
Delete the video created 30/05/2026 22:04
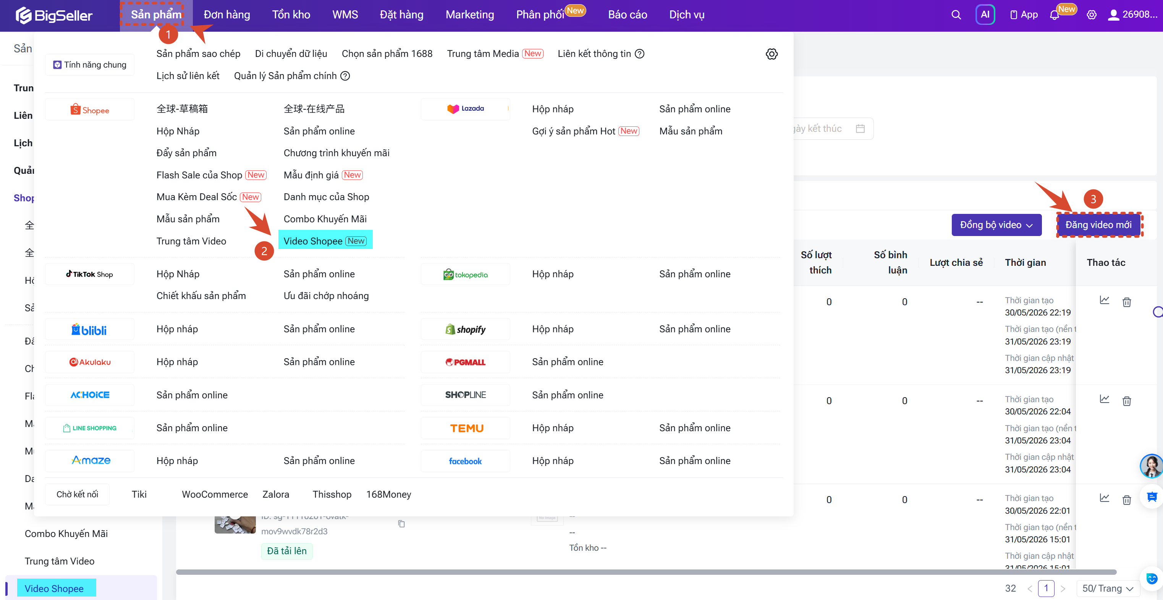(1126, 401)
